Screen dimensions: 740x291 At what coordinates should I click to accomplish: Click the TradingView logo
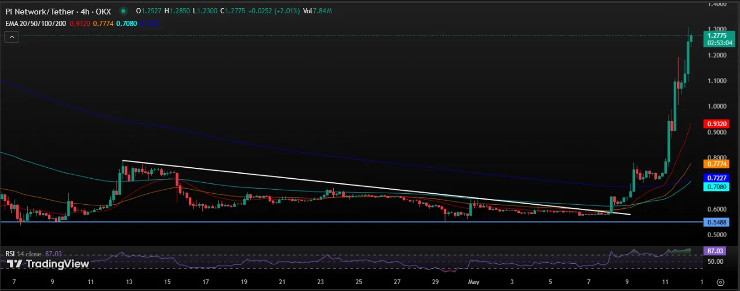48,264
